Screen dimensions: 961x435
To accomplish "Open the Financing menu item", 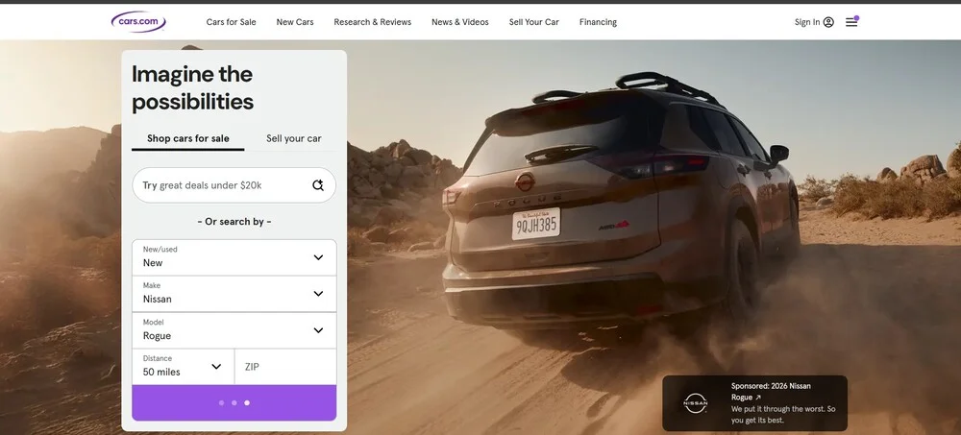I will (598, 22).
